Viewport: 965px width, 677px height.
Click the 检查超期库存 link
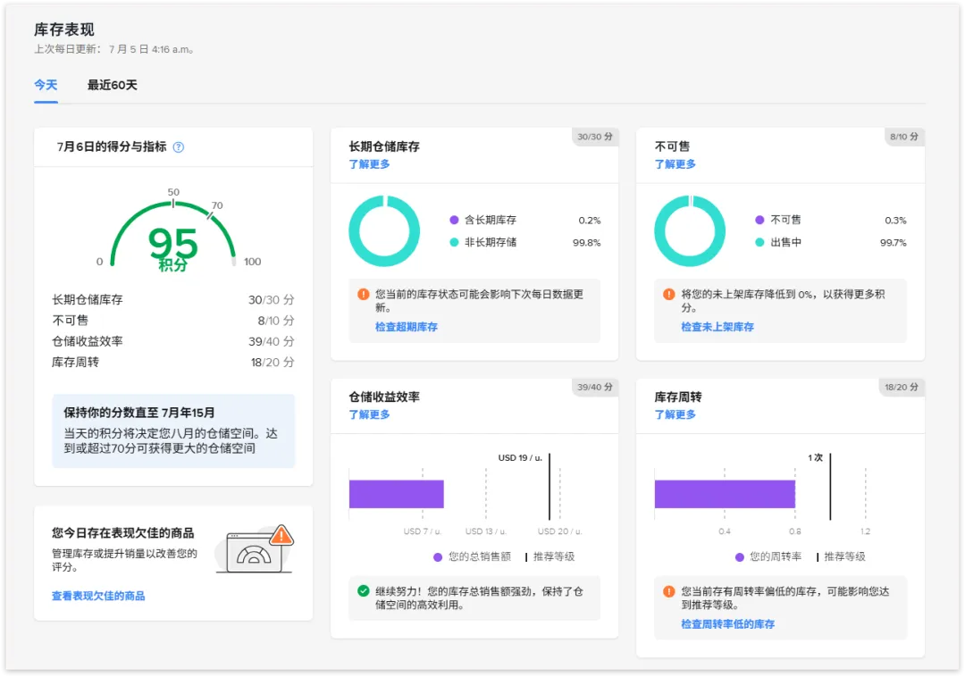[x=407, y=327]
